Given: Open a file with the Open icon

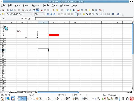Looking at the screenshot, I should 8,10.
